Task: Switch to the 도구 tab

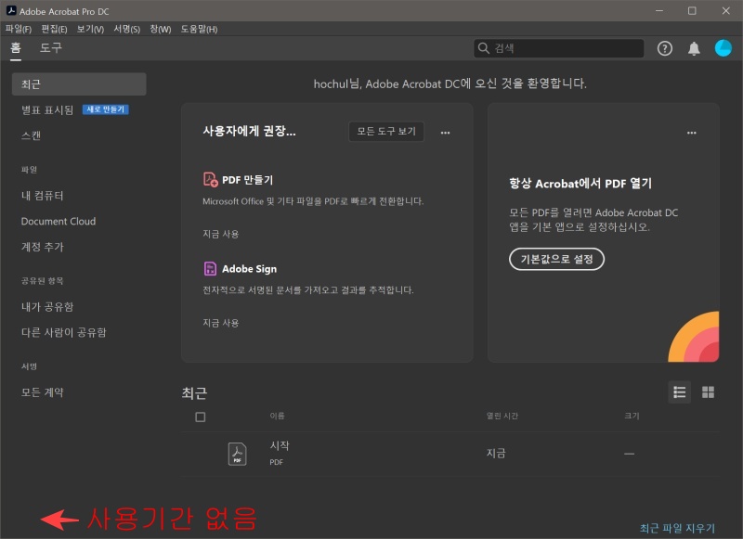Action: [x=52, y=48]
